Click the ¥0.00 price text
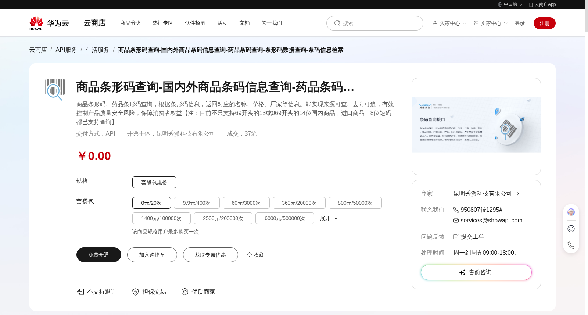The width and height of the screenshot is (588, 315). click(94, 156)
